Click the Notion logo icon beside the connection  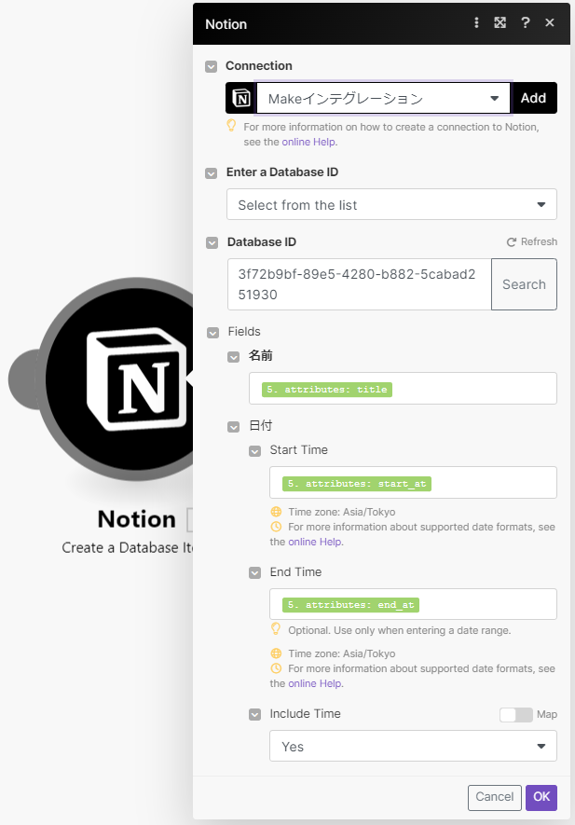240,98
